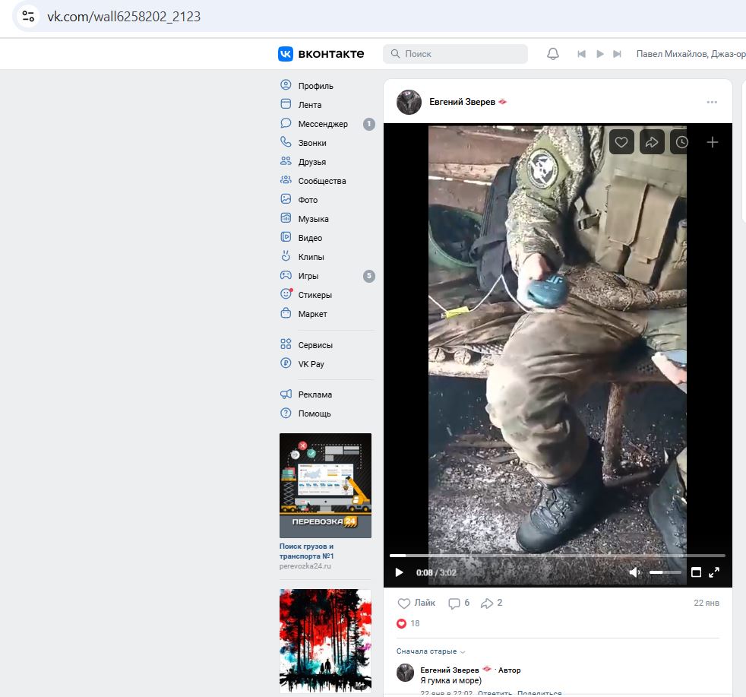Click the Поиск грузов и транспорта №1 link
Image resolution: width=746 pixels, height=697 pixels.
[306, 551]
